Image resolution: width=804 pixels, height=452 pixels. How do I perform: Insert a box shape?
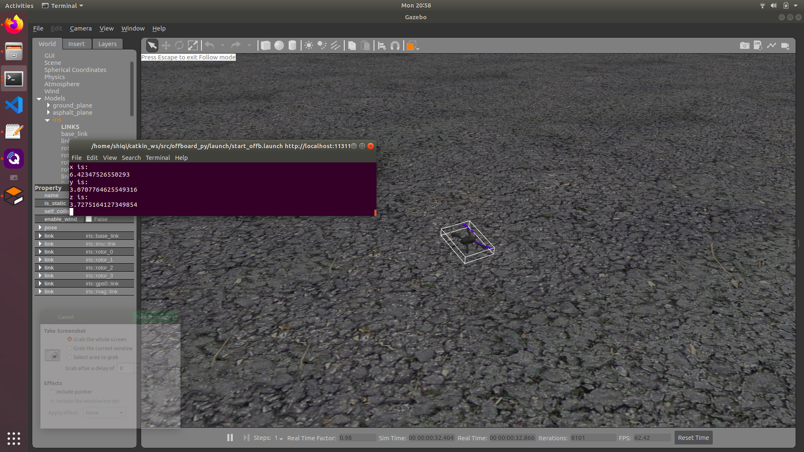(x=265, y=45)
